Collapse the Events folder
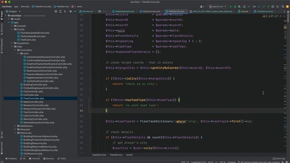 tap(12, 29)
